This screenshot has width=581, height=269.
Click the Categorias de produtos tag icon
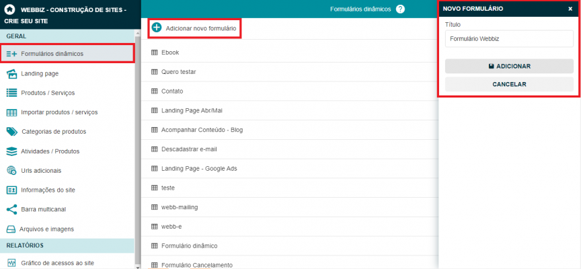click(x=11, y=132)
